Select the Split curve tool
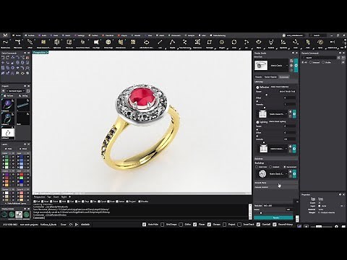Screen dimensions: 347x260 (x=57, y=43)
